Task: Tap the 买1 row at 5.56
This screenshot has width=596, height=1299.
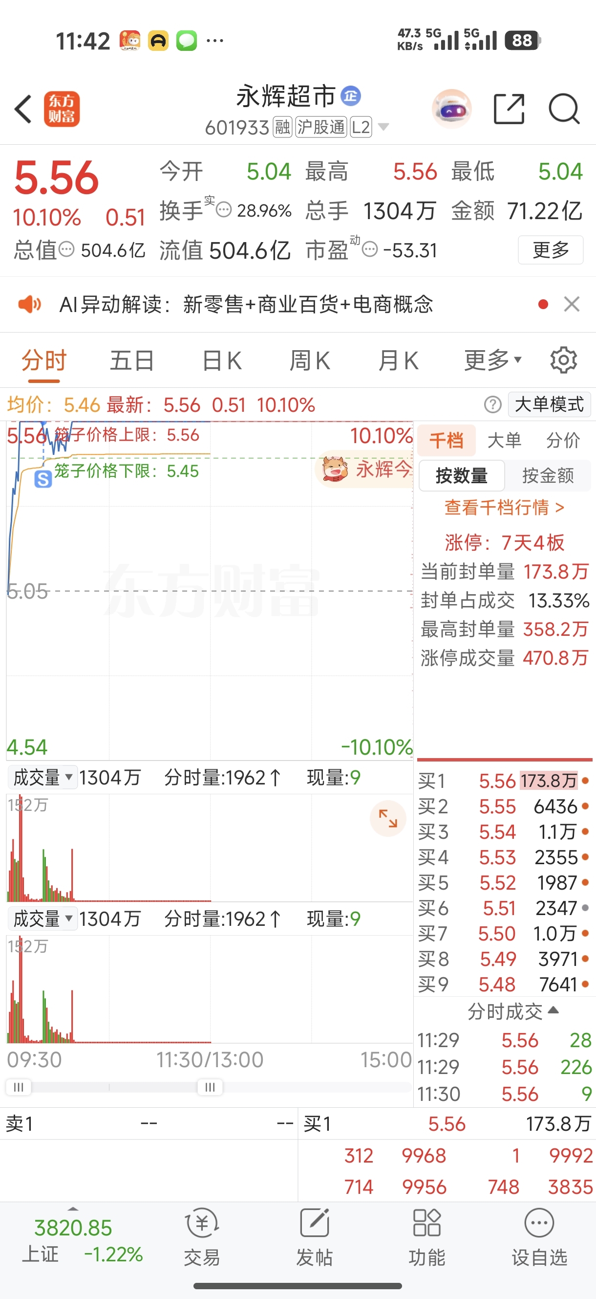Action: (504, 781)
